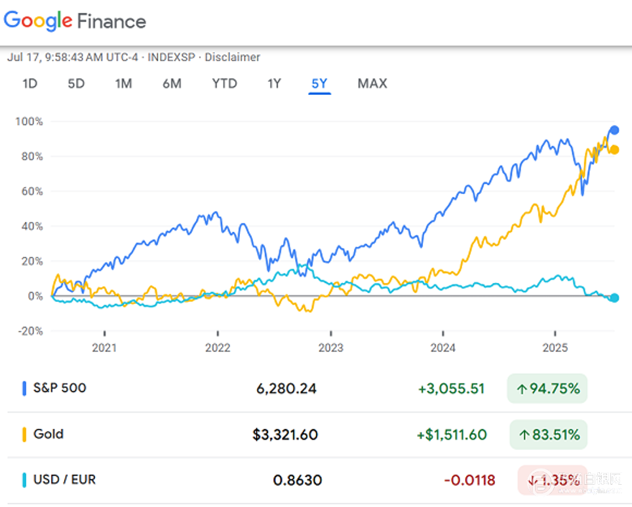Click the 83.51% gain badge
Screen dimensions: 632x507
(549, 434)
